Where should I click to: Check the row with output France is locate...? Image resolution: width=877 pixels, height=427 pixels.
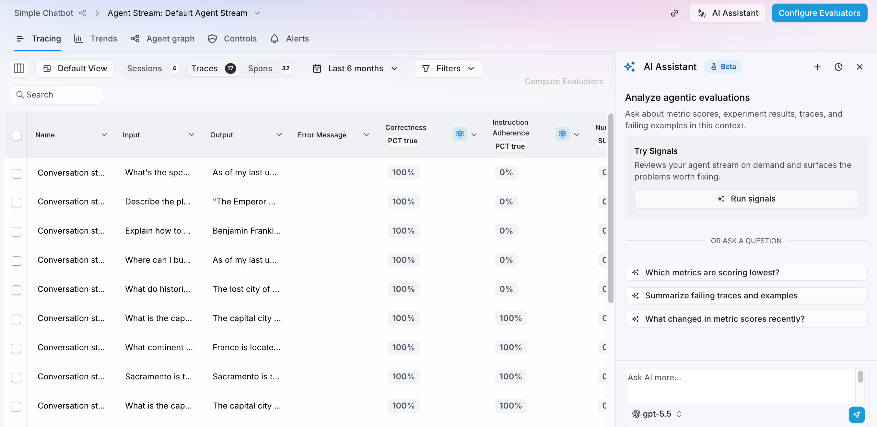pos(16,348)
